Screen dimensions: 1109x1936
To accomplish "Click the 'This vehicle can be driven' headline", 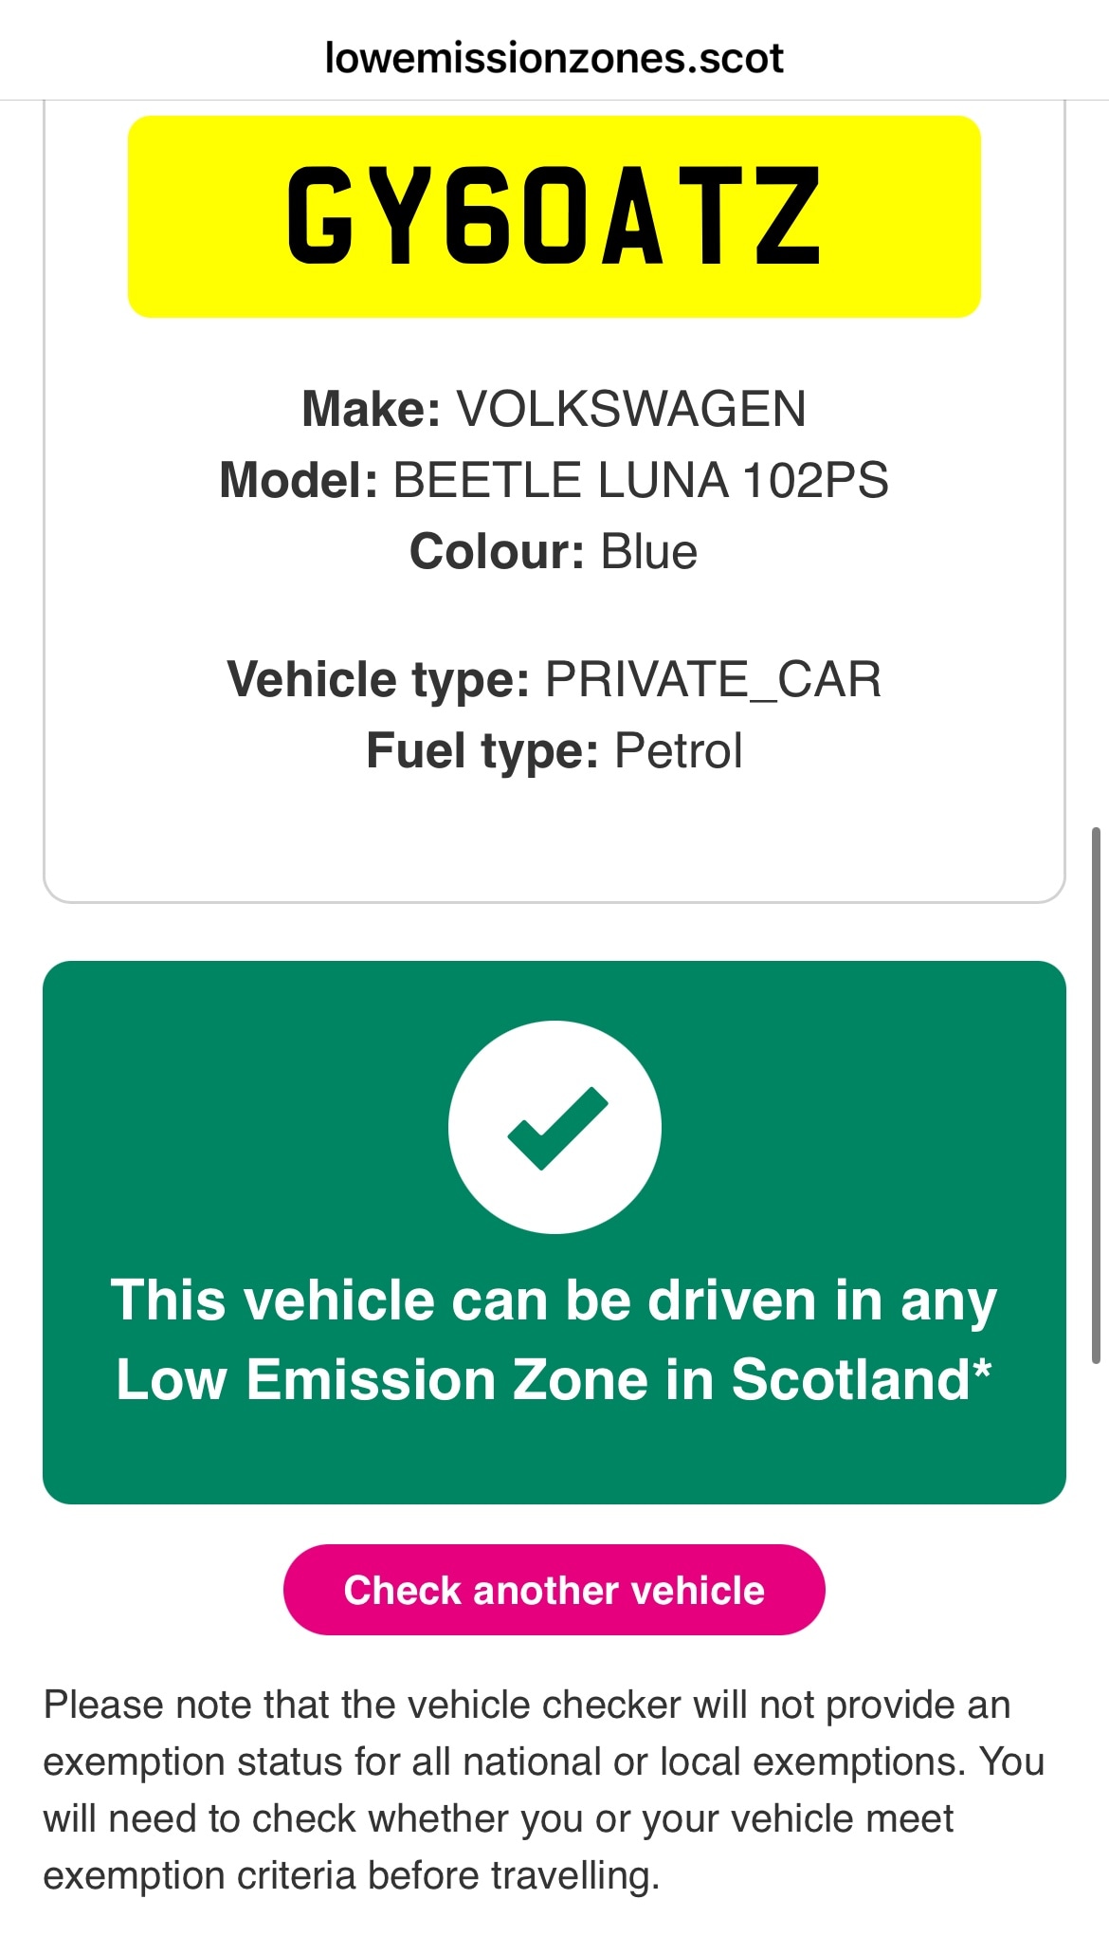I will pos(554,1300).
